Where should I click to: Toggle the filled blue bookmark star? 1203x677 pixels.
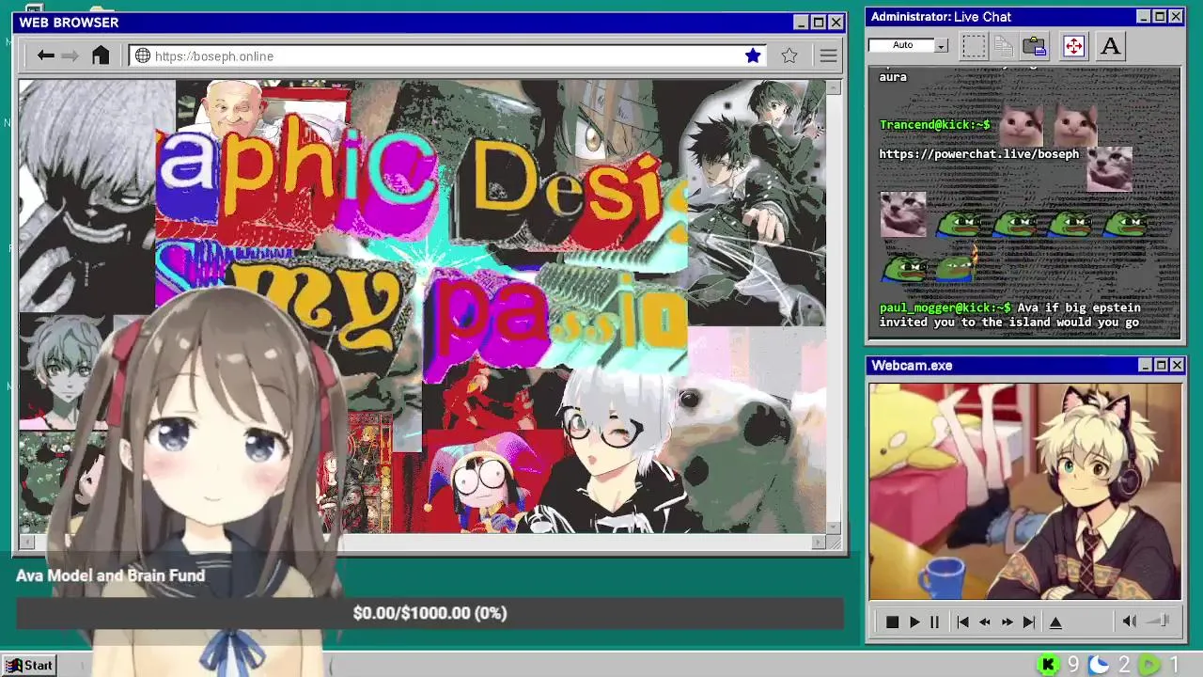point(753,56)
